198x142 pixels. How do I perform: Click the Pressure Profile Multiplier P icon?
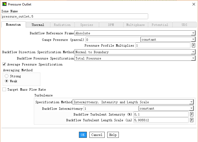(194, 46)
